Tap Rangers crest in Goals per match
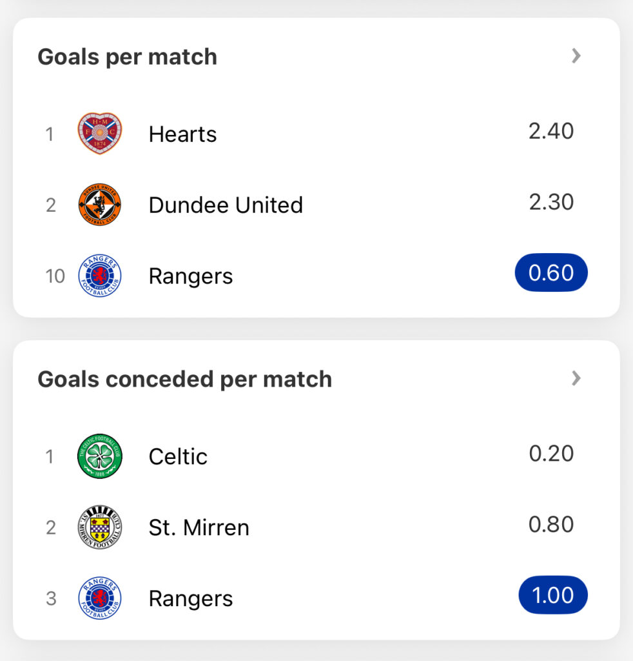The height and width of the screenshot is (661, 633). (x=100, y=275)
